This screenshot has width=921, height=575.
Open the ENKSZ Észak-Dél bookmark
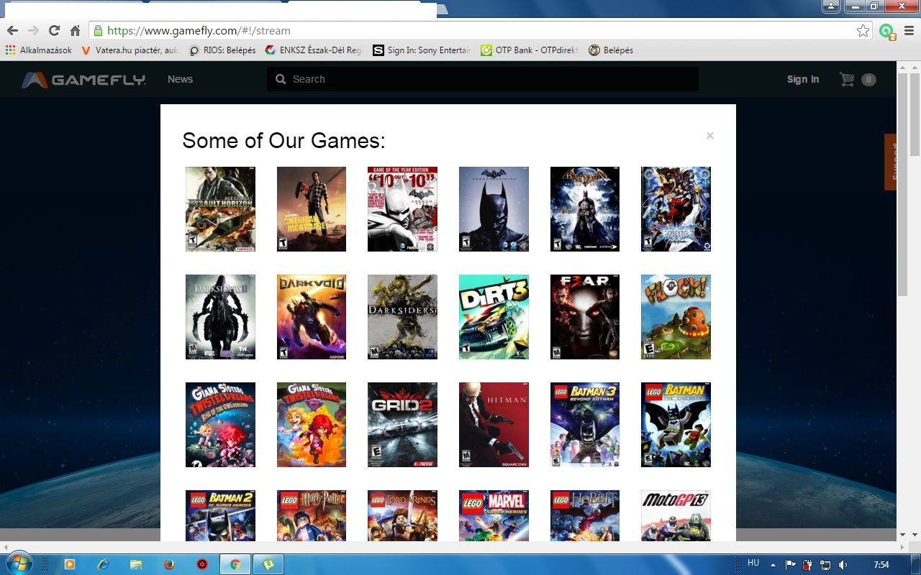point(314,50)
